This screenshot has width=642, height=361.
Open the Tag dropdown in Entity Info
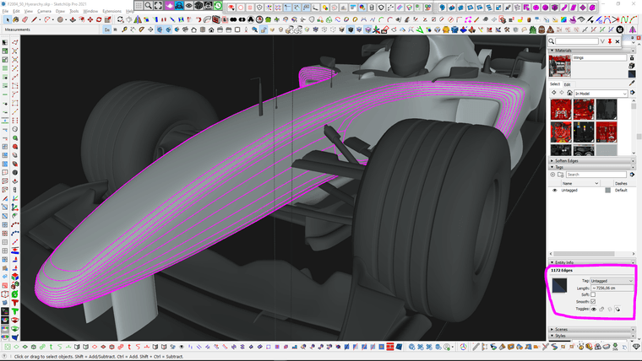[x=612, y=281]
